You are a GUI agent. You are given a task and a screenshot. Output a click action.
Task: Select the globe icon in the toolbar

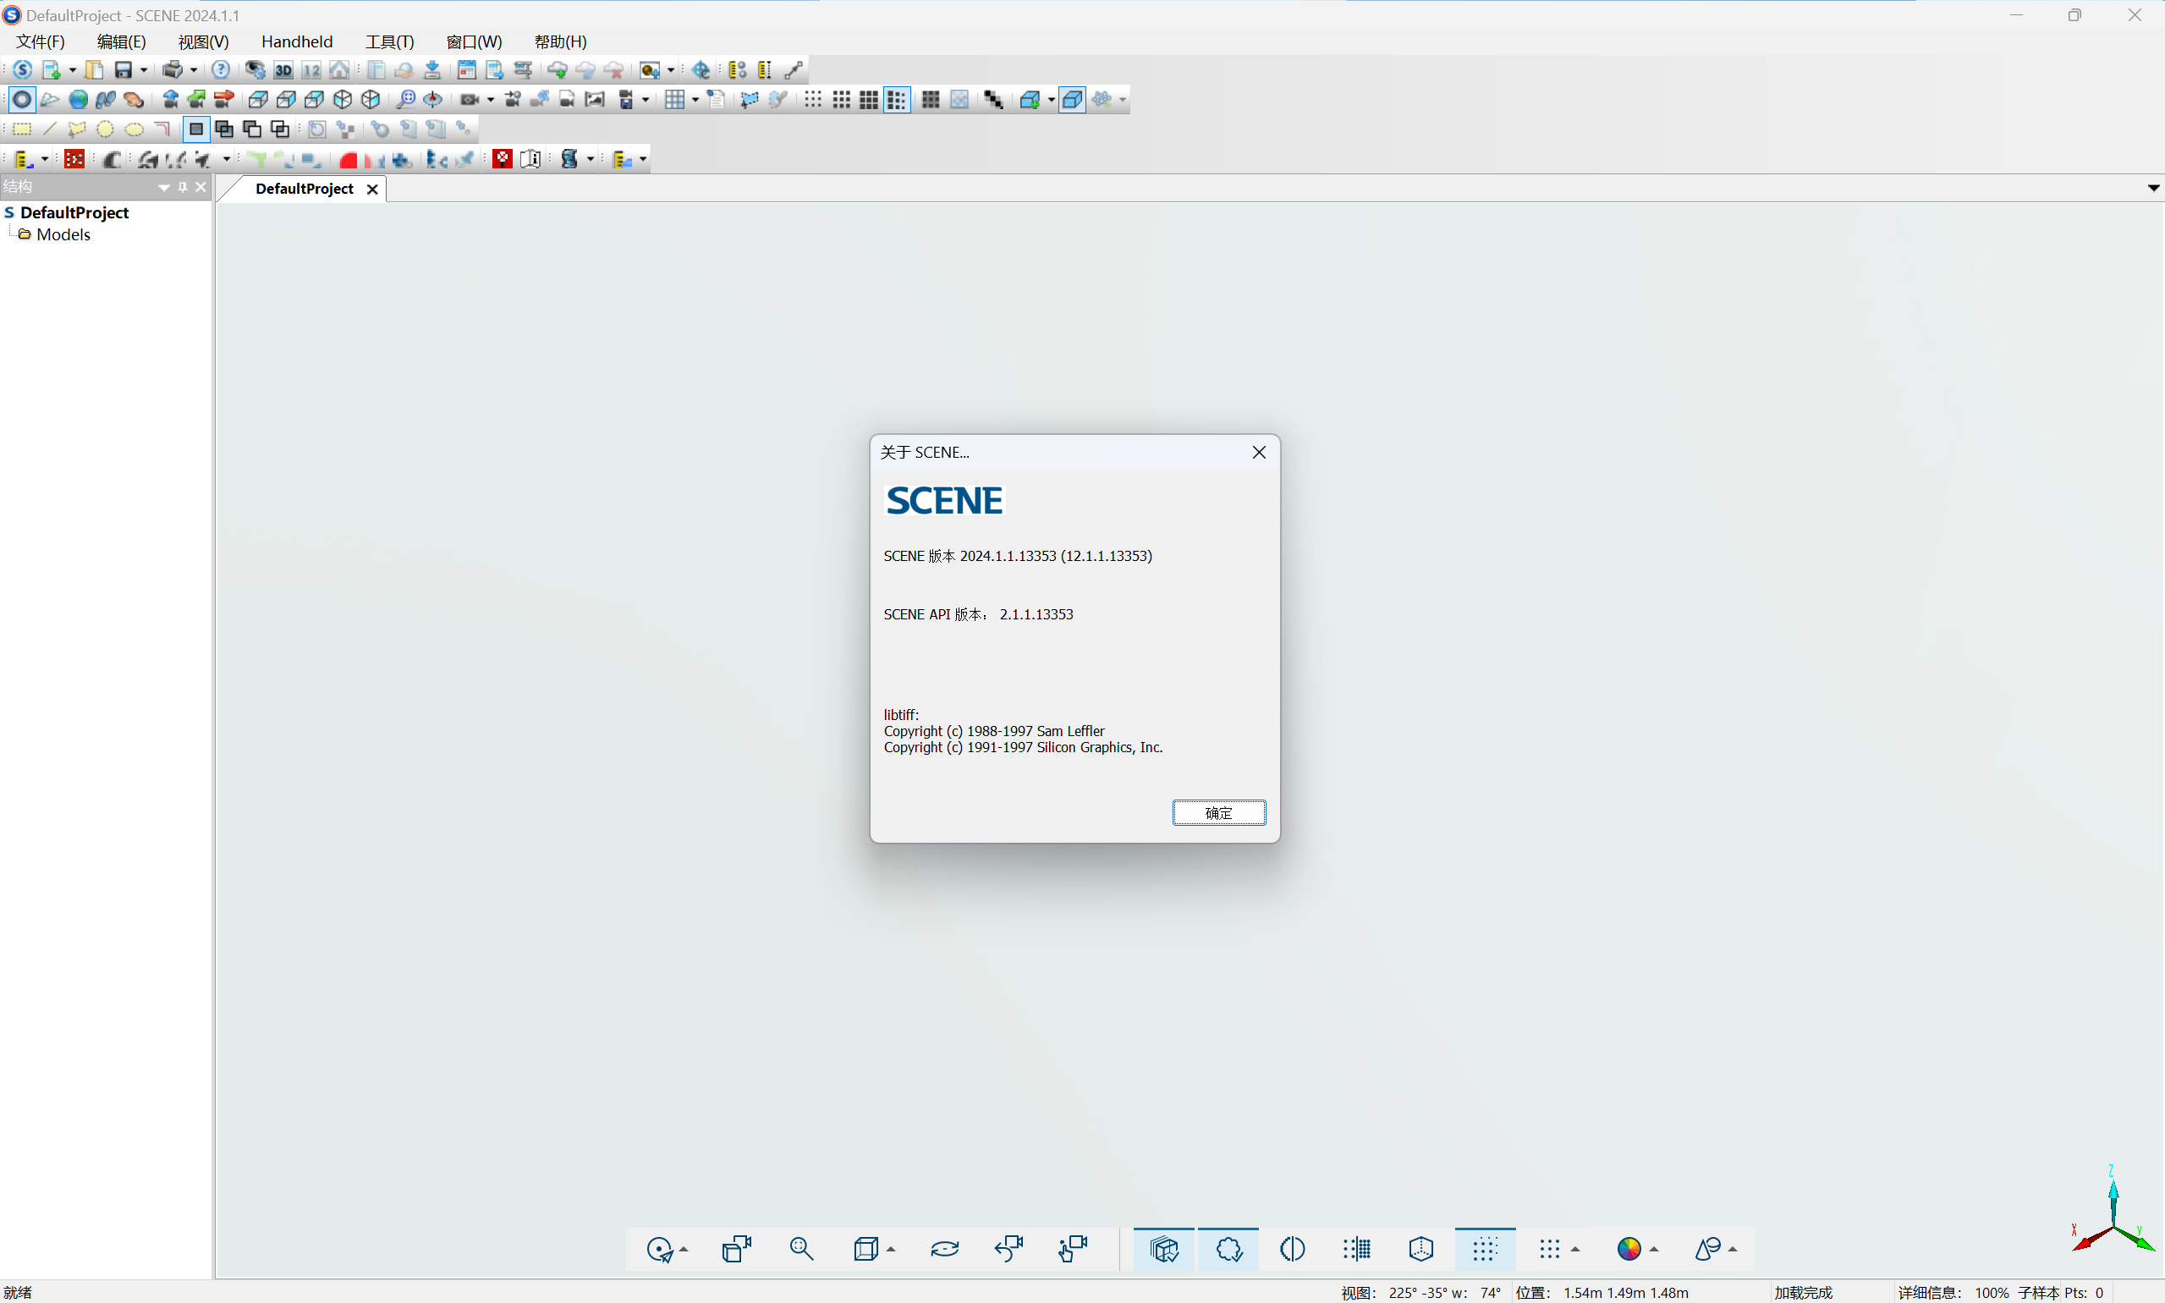(78, 100)
